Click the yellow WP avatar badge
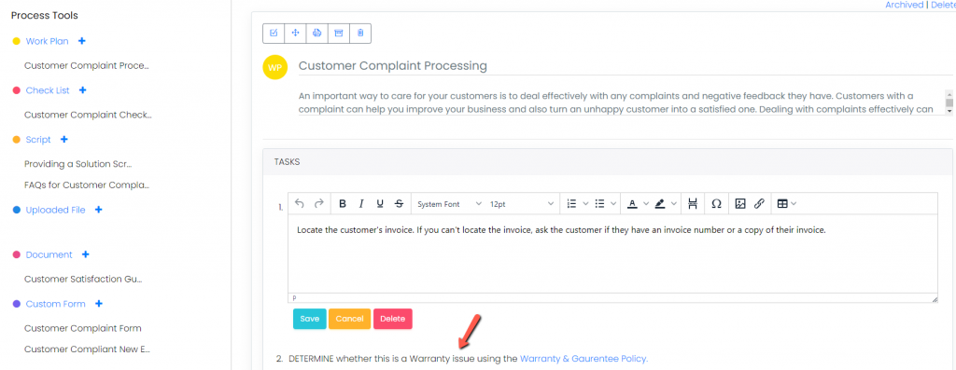 coord(275,67)
